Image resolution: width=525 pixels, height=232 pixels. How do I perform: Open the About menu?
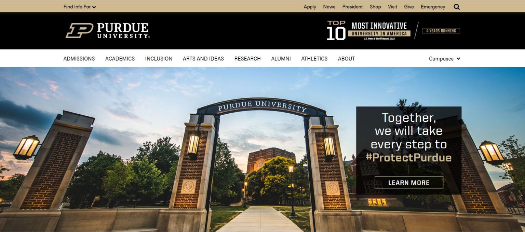347,59
